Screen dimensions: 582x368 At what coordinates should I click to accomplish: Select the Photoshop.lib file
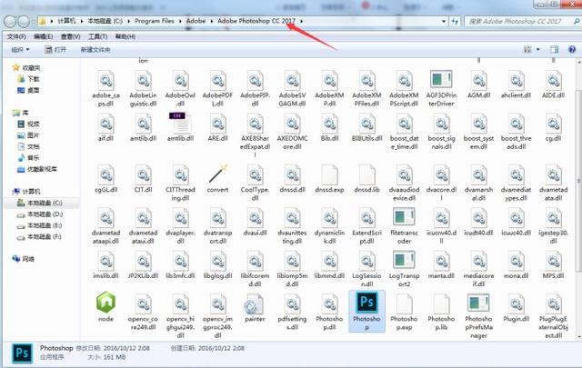441,312
